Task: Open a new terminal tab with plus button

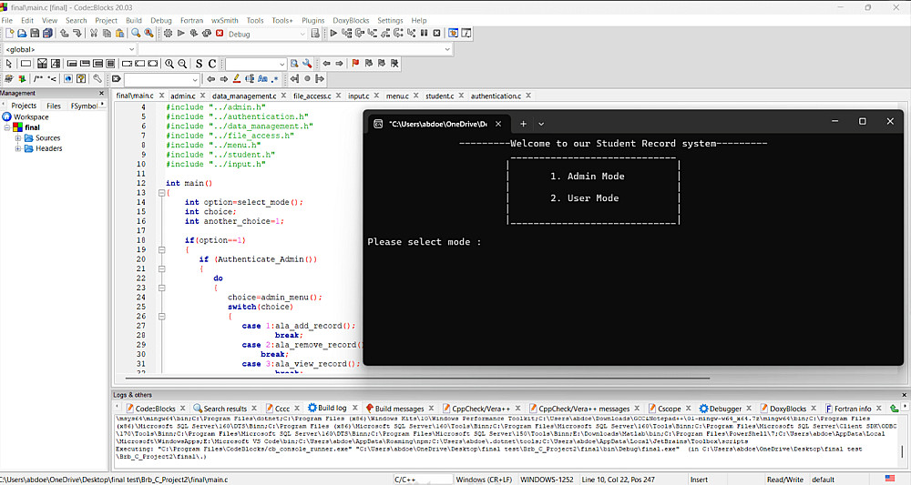Action: pos(523,124)
